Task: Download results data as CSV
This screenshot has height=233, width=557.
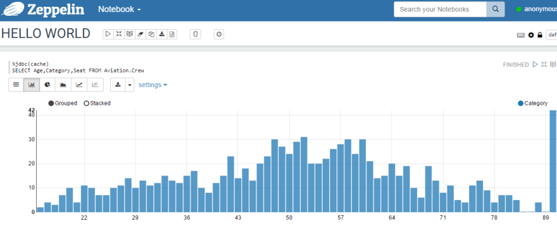Action: click(x=118, y=85)
